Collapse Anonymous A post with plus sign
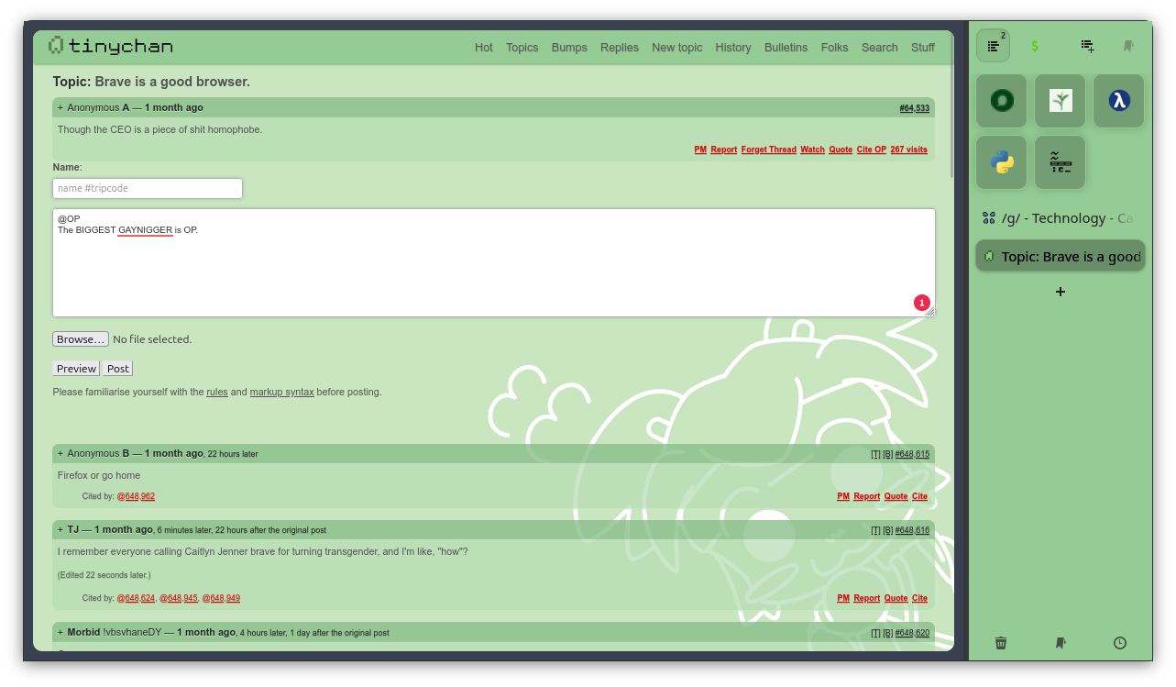The height and width of the screenshot is (687, 1176). [60, 108]
